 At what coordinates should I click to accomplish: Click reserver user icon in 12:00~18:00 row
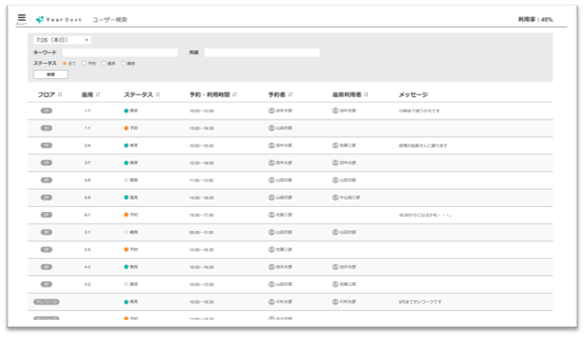point(272,163)
